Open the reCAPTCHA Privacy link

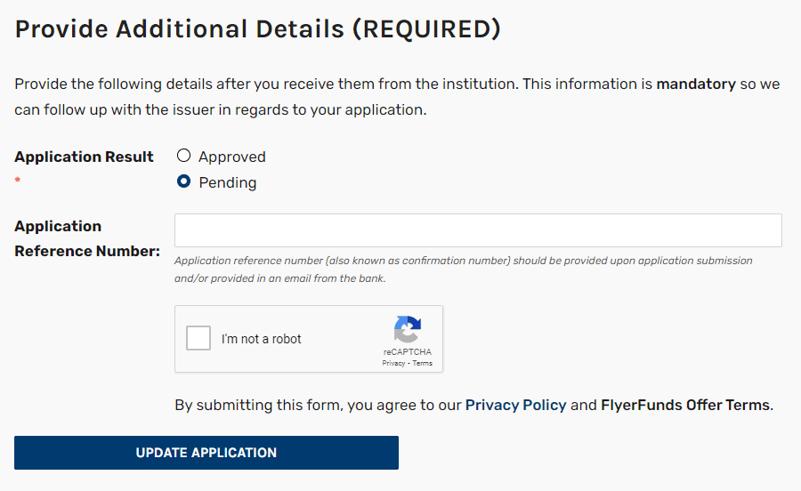tap(393, 364)
